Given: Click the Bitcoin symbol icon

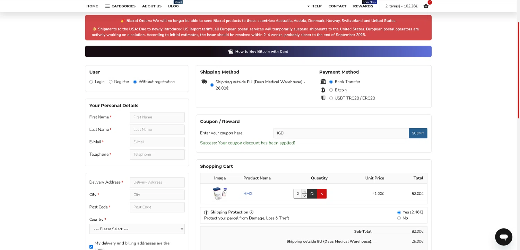Looking at the screenshot, I should point(323,90).
